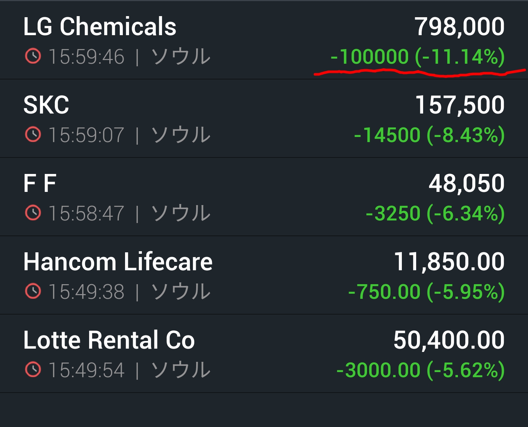
Task: Click clock icon under Lotte Rental Co
Action: (x=33, y=370)
